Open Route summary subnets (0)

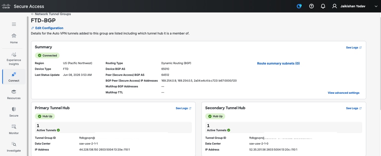tap(278, 64)
